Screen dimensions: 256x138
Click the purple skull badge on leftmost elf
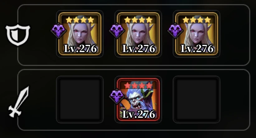[x=59, y=31]
